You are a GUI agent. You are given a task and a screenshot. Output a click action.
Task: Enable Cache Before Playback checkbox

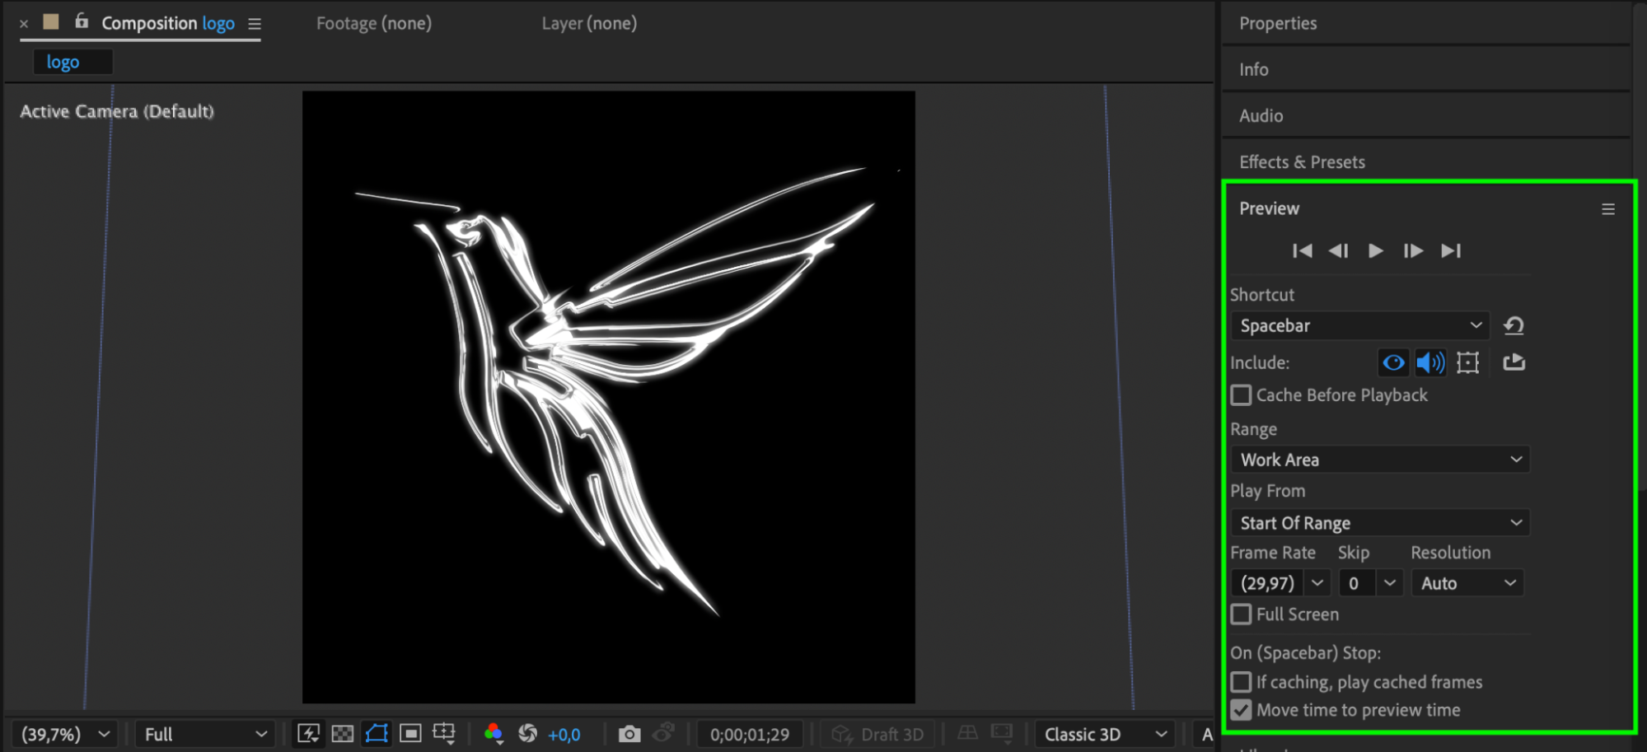point(1241,395)
